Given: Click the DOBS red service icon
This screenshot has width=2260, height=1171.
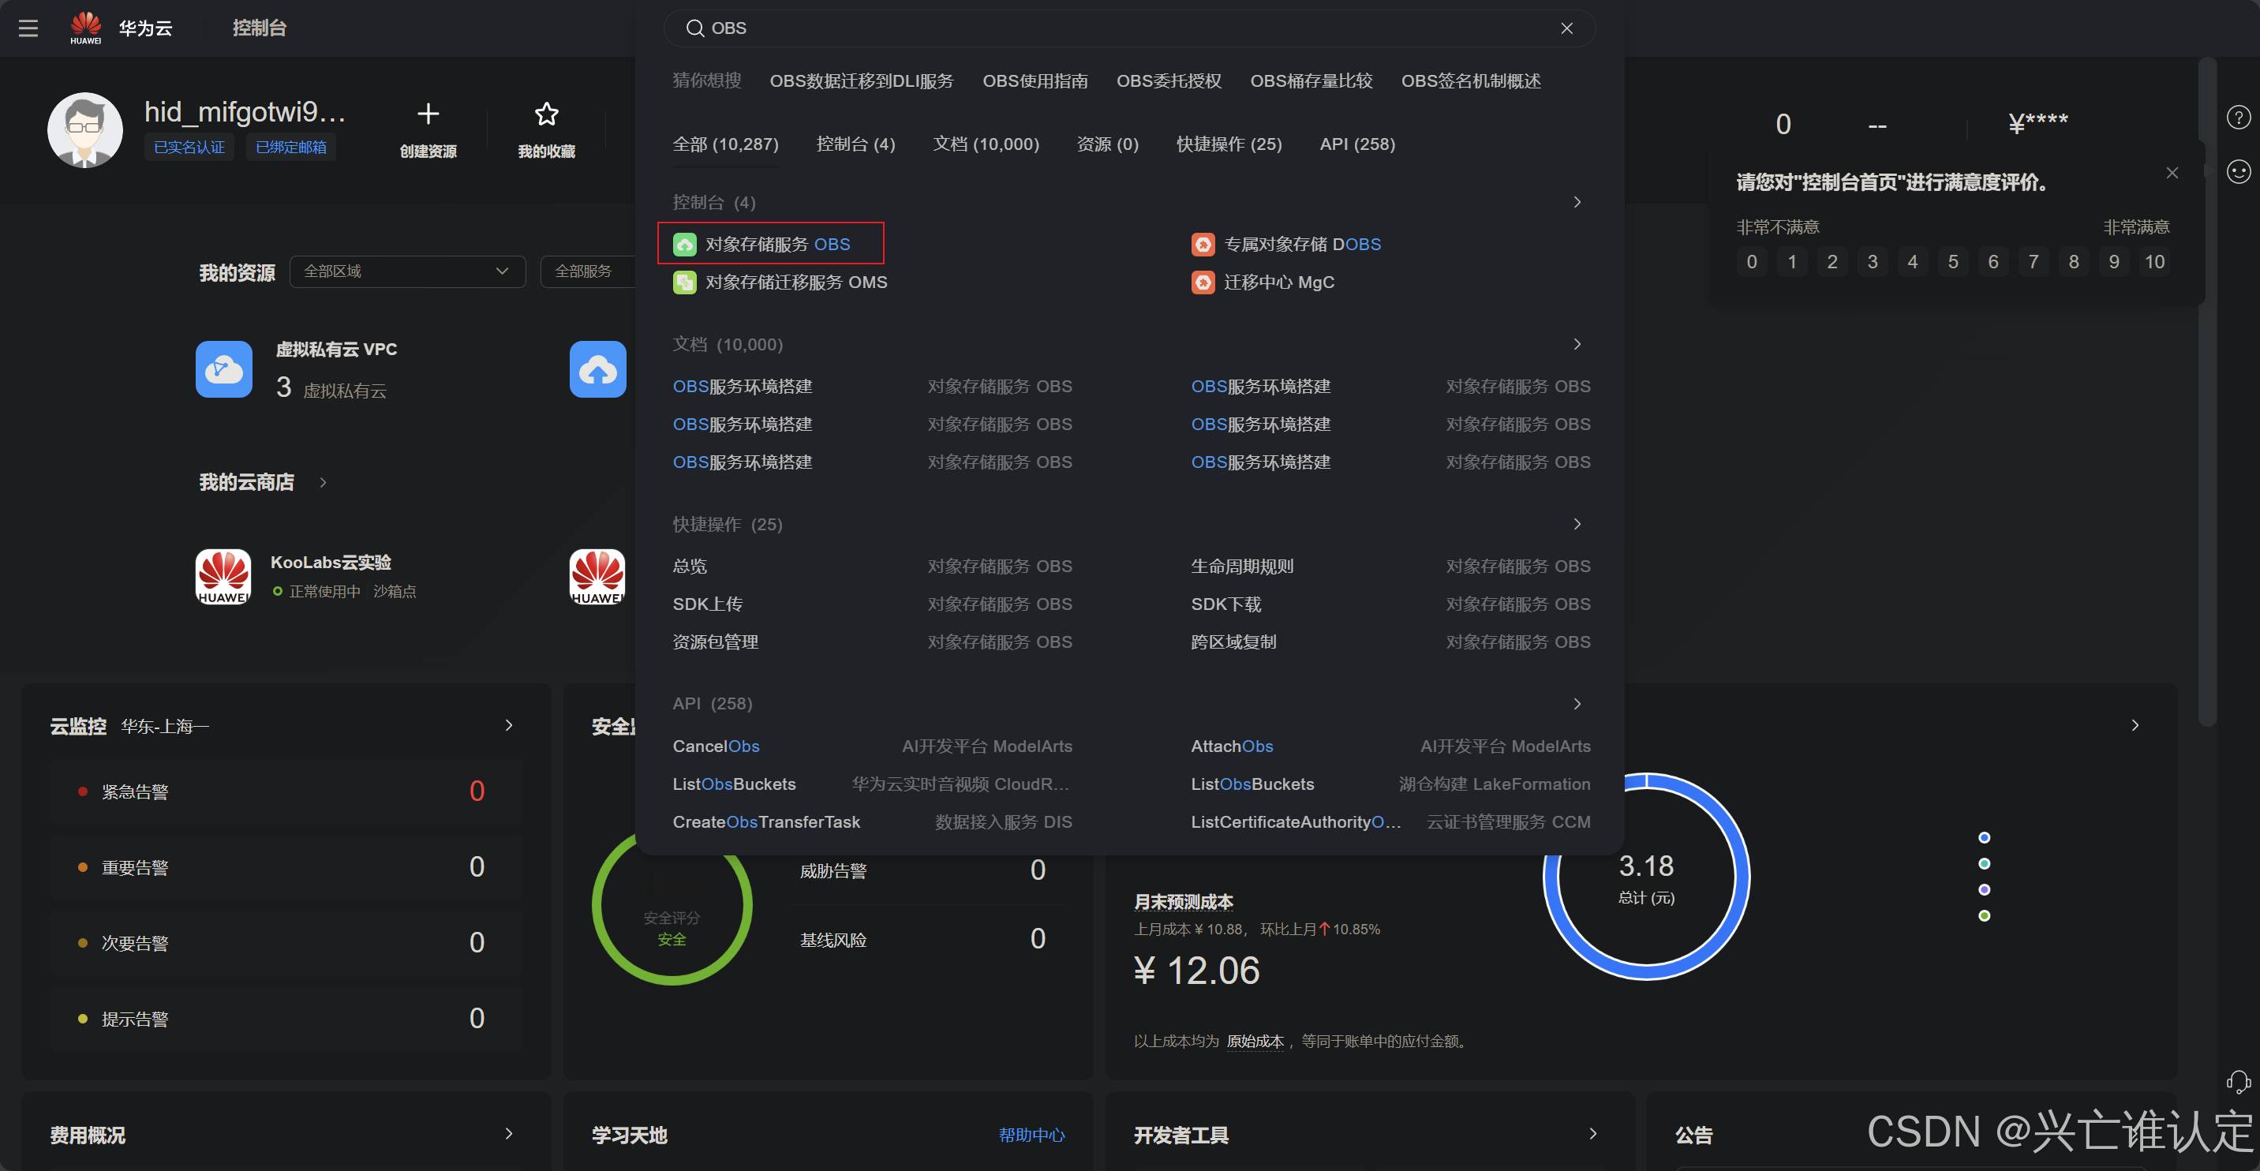Looking at the screenshot, I should (1203, 244).
